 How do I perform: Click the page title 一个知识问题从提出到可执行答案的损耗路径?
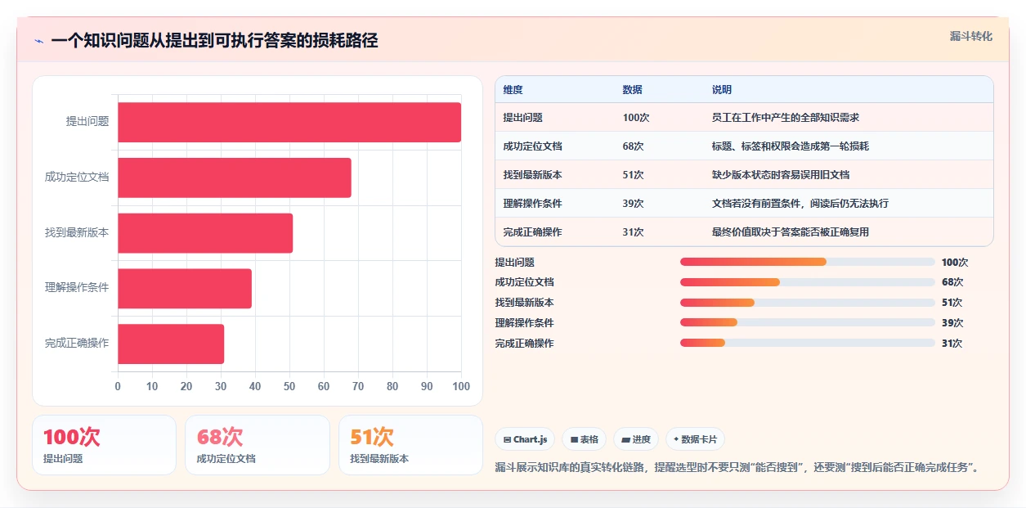pyautogui.click(x=214, y=41)
